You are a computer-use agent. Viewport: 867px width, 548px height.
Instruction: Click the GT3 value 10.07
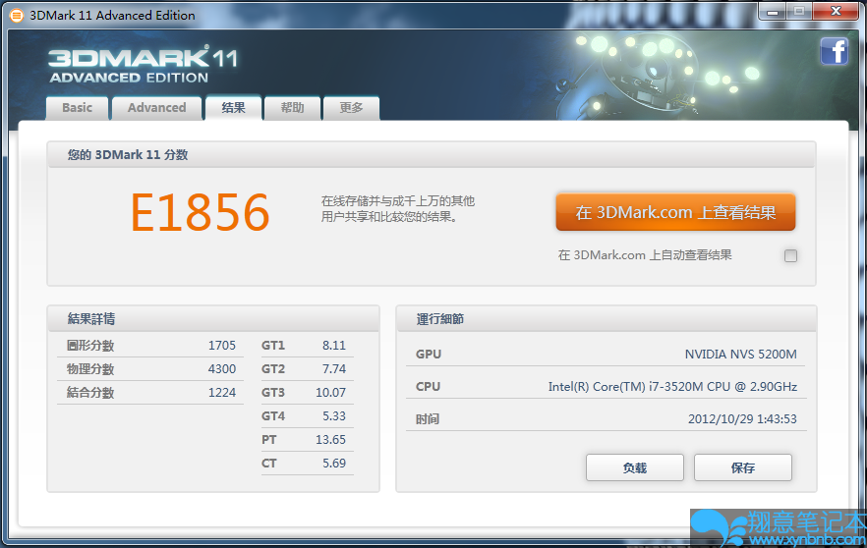(x=330, y=393)
